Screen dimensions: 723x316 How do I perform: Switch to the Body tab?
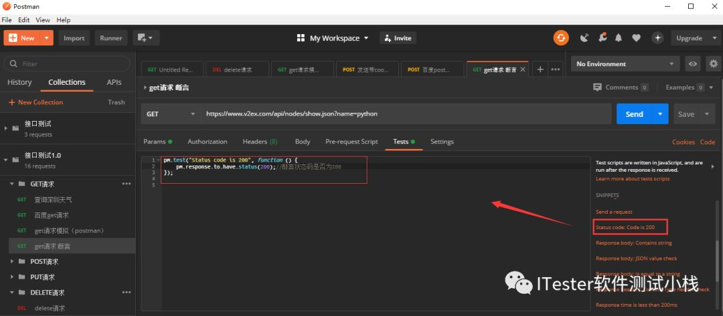[x=303, y=141]
